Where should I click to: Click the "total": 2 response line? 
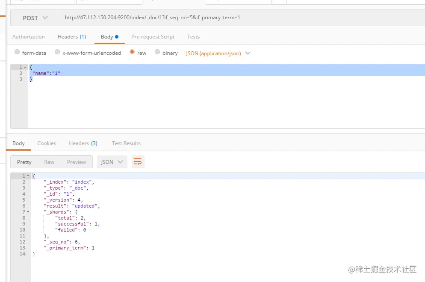(70, 218)
